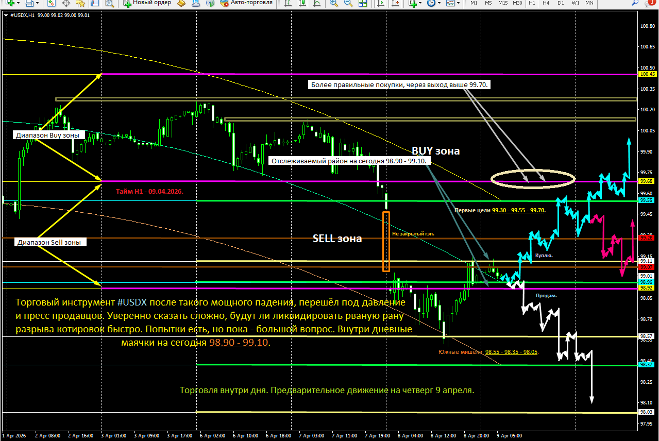Image resolution: width=659 pixels, height=441 pixels.
Task: Open the Tile Windows icon
Action: (364, 4)
